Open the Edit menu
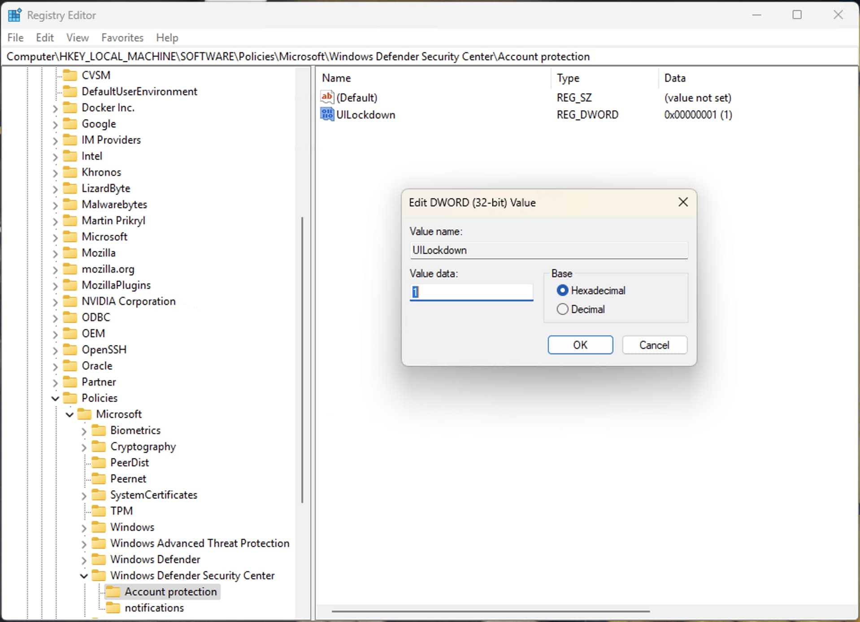 pyautogui.click(x=44, y=38)
